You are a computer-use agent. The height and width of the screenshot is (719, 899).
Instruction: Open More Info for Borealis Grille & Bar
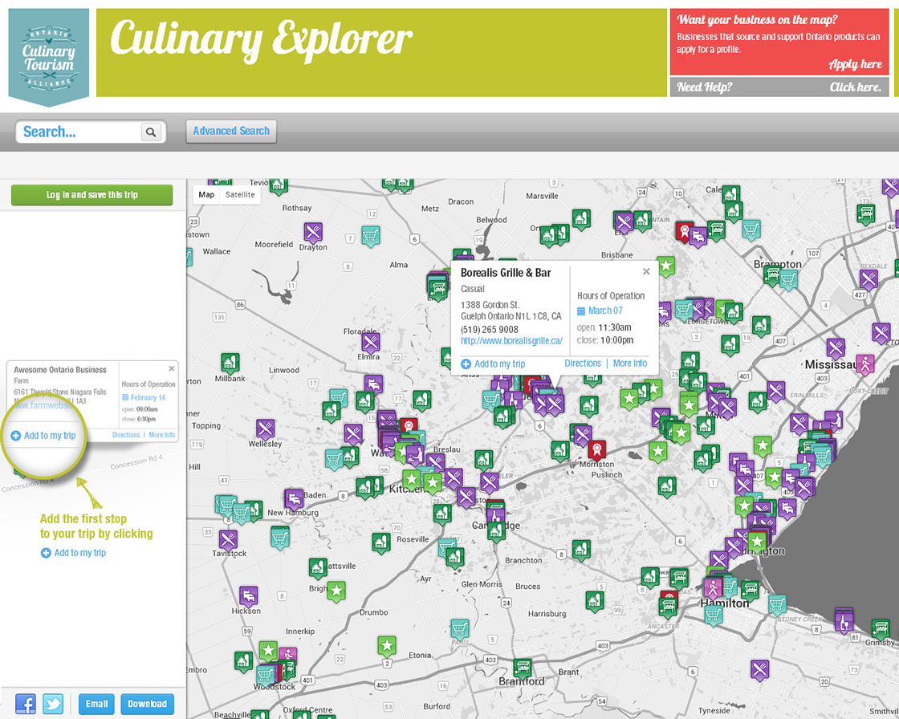pyautogui.click(x=630, y=363)
